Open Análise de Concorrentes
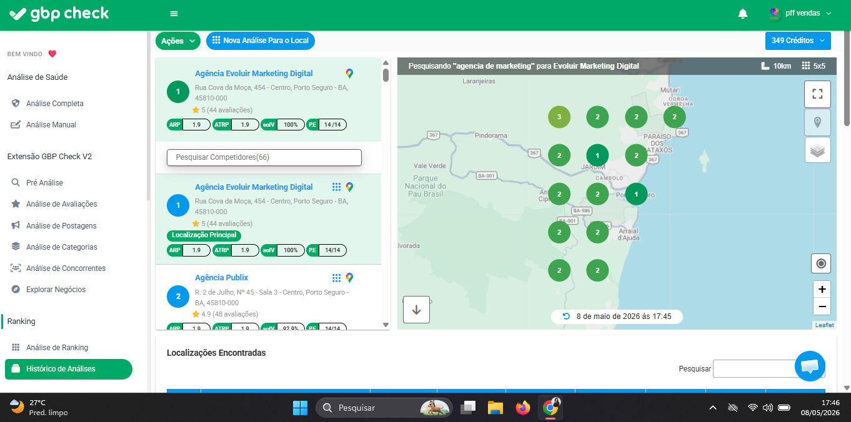The image size is (851, 422). pyautogui.click(x=66, y=268)
